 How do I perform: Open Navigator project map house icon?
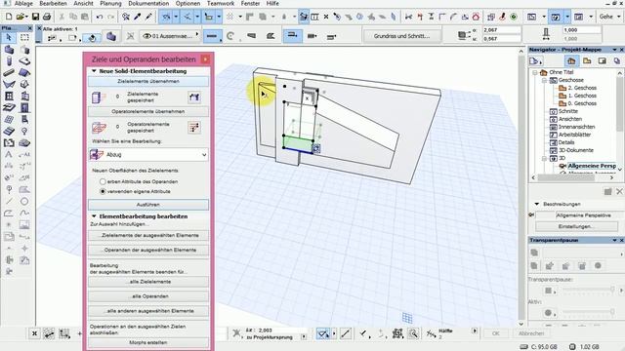click(x=571, y=60)
